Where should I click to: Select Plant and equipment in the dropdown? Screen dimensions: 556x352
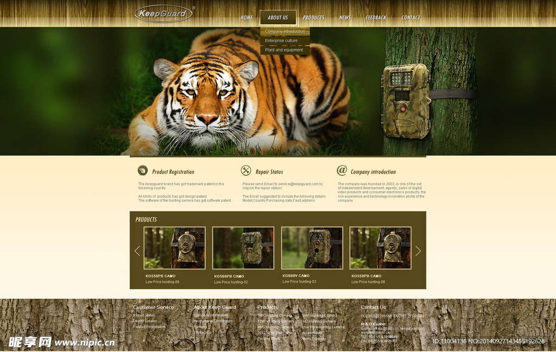tap(285, 50)
